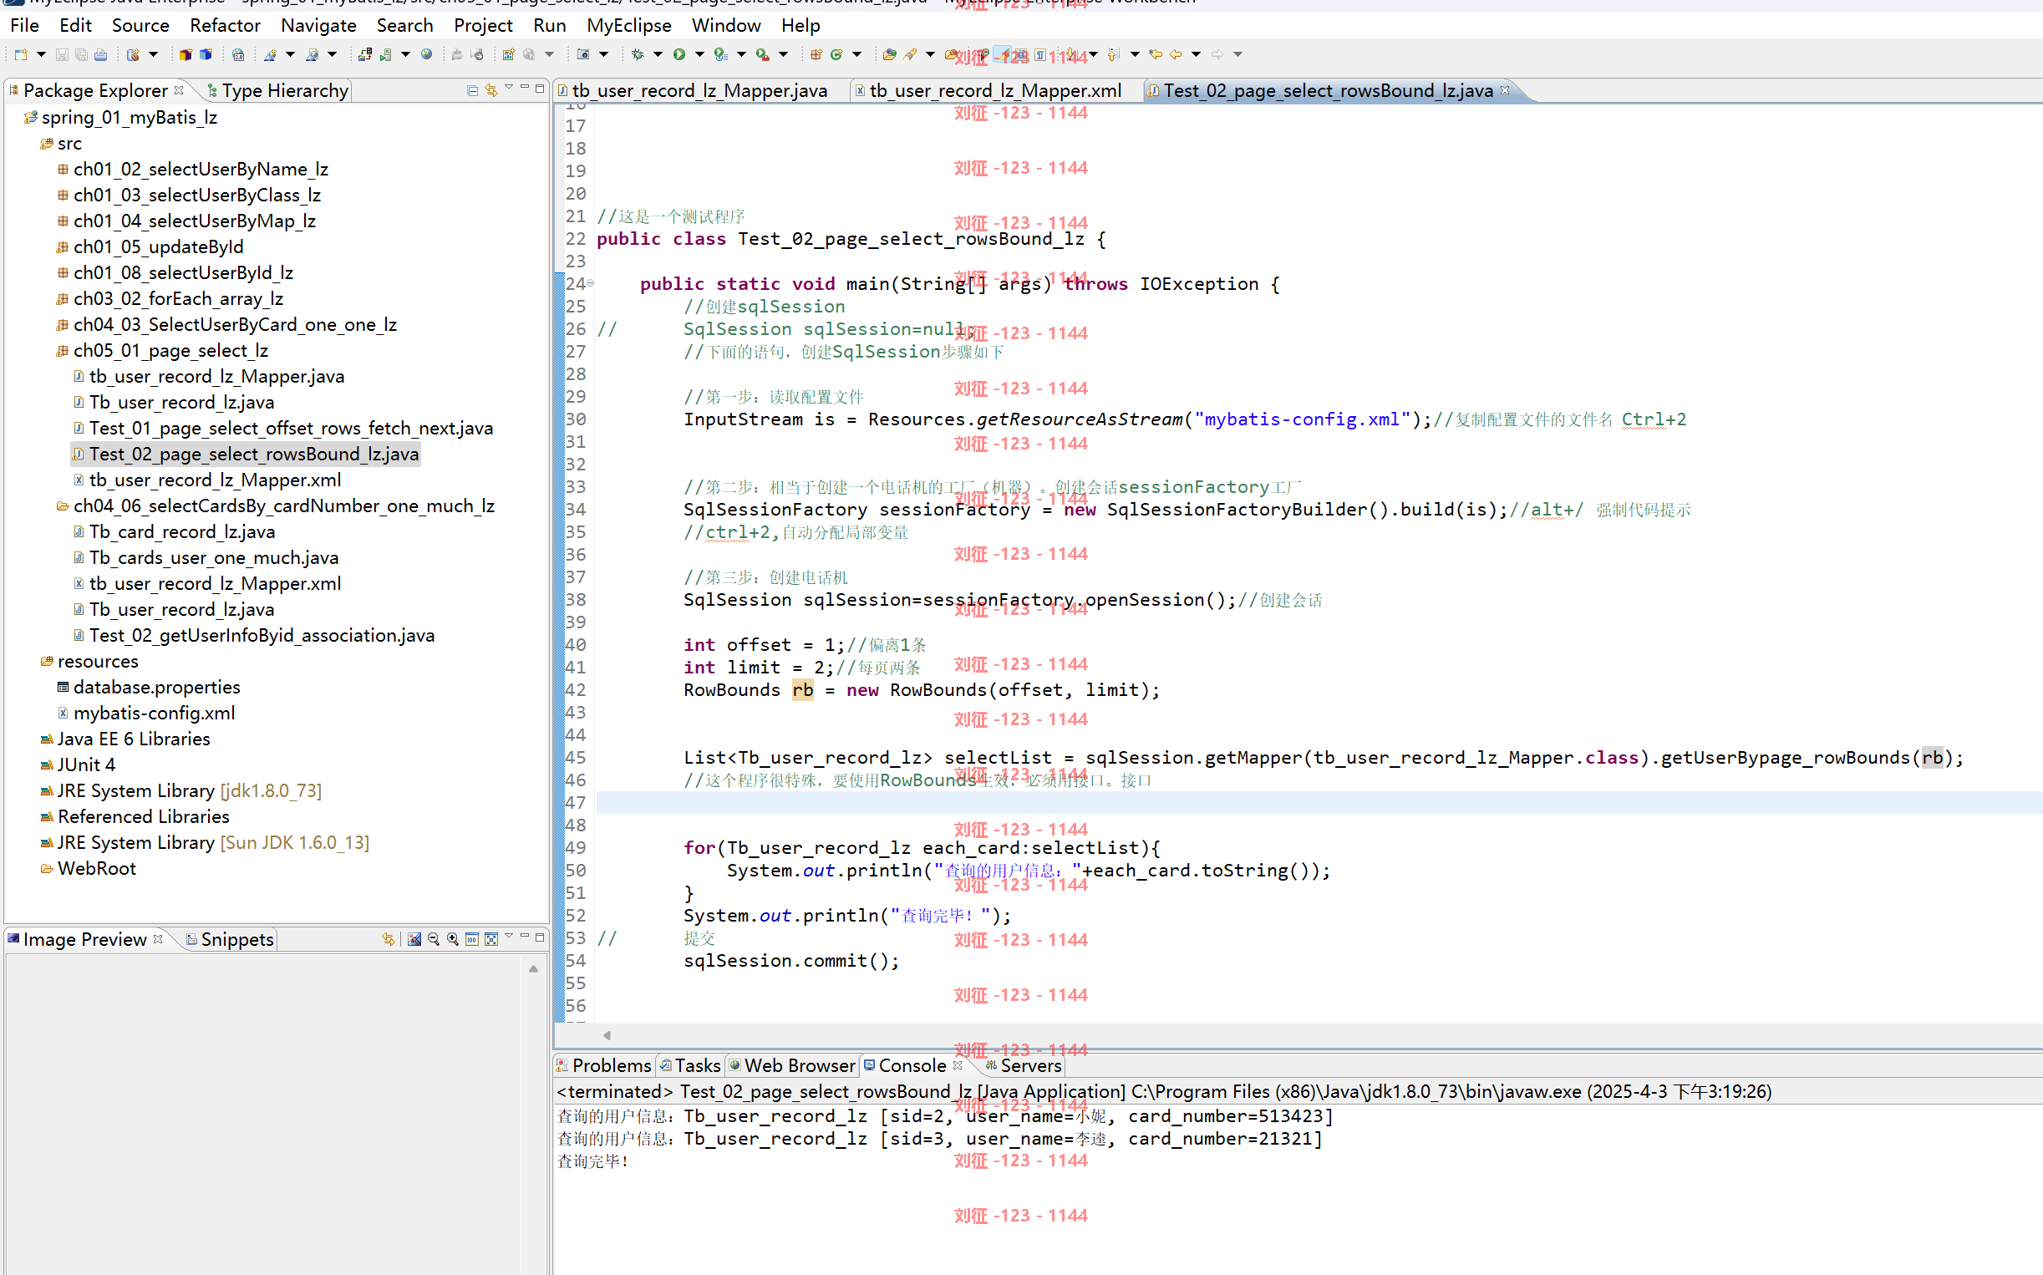
Task: Click the Run External Tools toolbar icon
Action: pos(762,55)
